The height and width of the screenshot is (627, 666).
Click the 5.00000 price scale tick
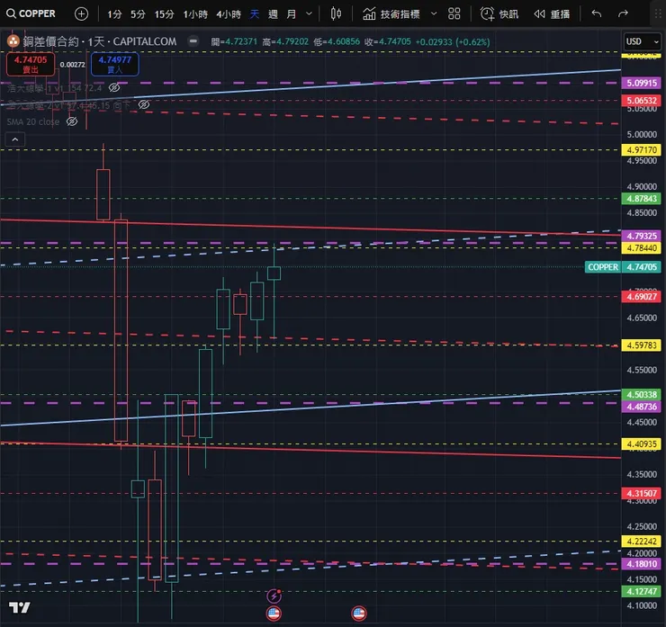pyautogui.click(x=642, y=135)
